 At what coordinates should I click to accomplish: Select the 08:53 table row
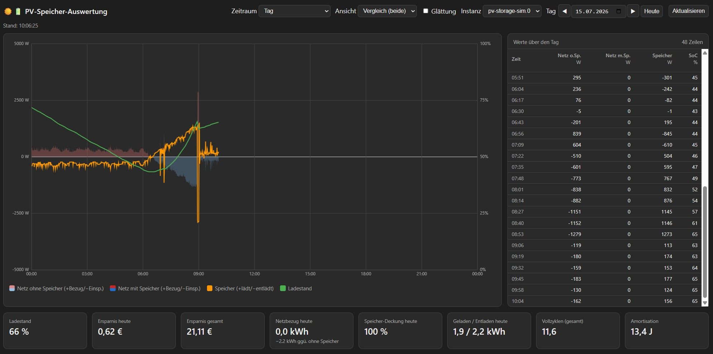tap(604, 234)
